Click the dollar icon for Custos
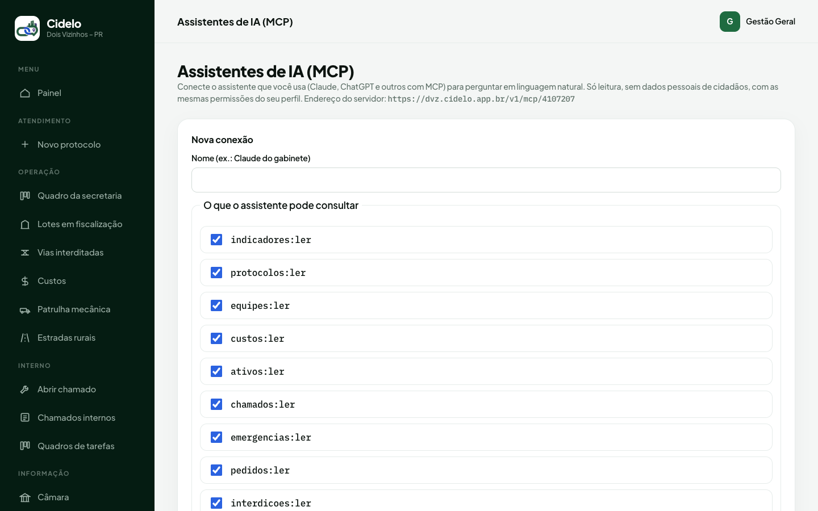The width and height of the screenshot is (818, 511). coord(25,280)
